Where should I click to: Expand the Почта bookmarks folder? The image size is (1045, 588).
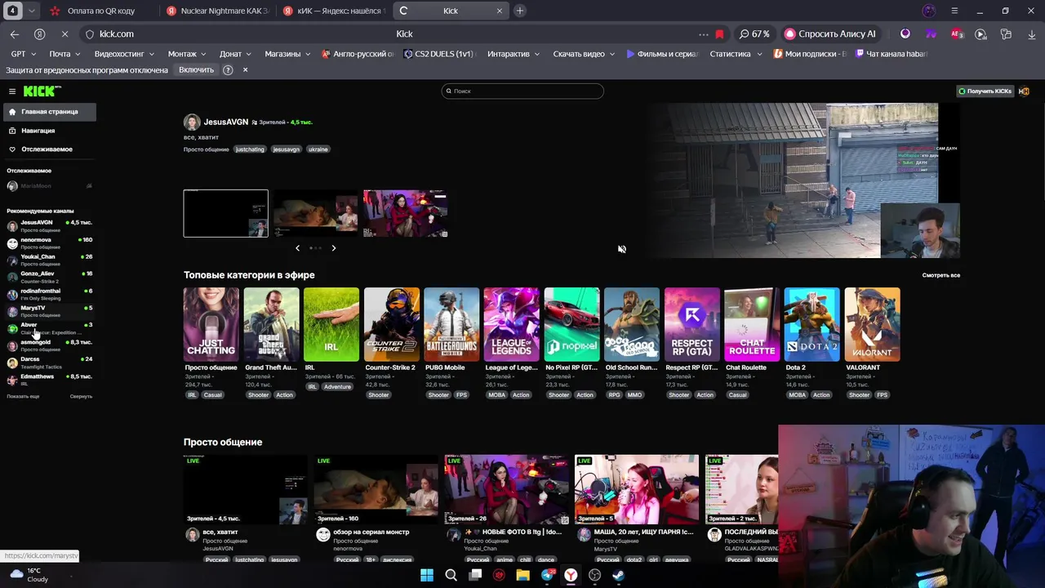click(65, 54)
